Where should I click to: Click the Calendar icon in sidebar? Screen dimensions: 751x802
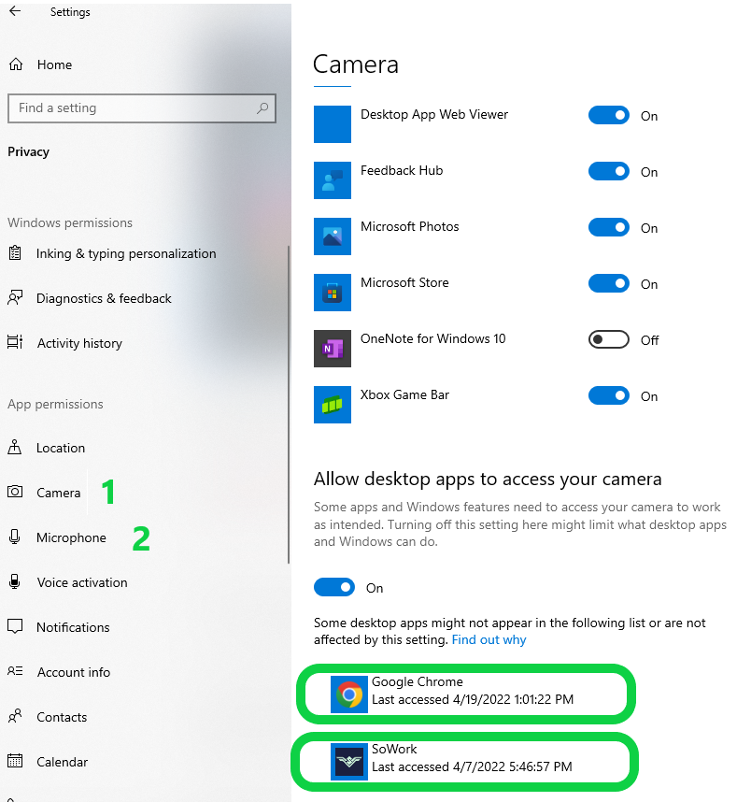[15, 761]
